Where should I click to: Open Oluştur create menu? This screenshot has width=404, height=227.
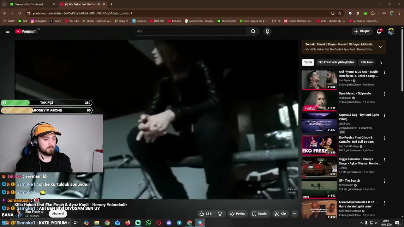(362, 31)
